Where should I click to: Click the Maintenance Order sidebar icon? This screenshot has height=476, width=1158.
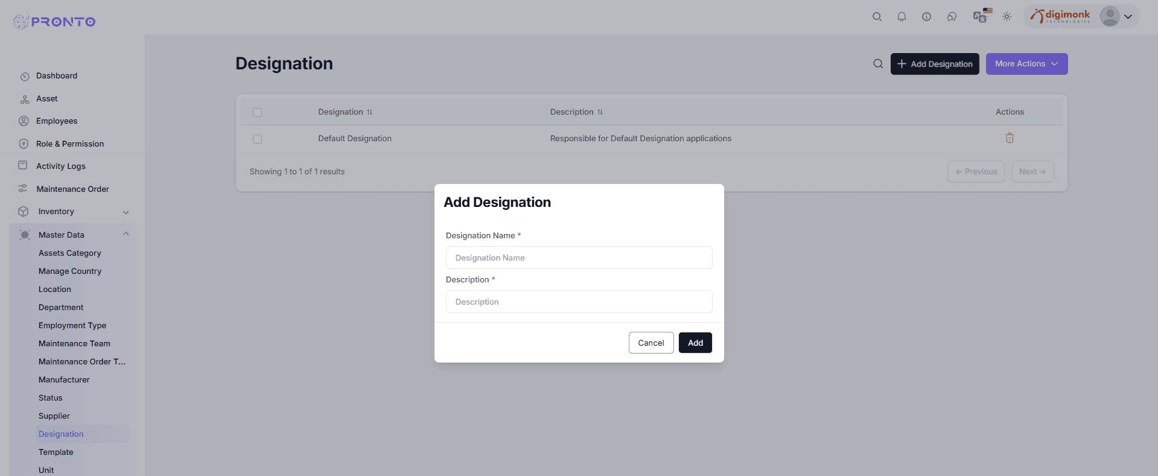[x=23, y=189]
